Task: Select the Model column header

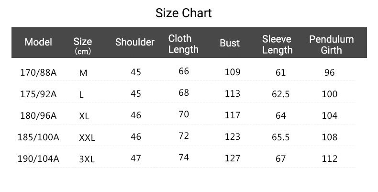Action: [38, 42]
